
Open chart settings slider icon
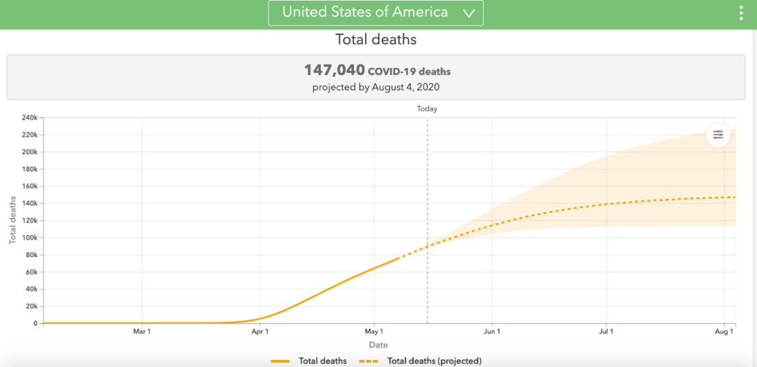click(x=718, y=134)
